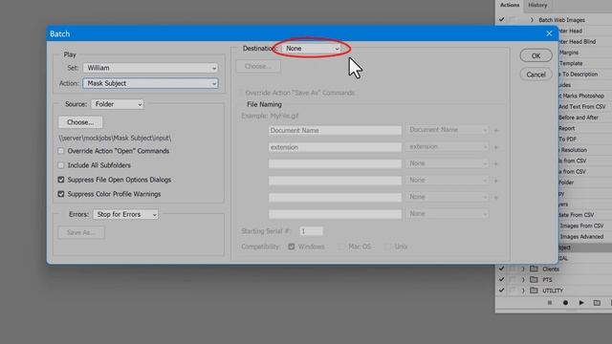Expand the PTS action set

[523, 280]
